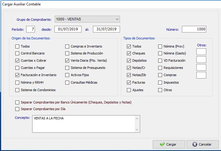Click the Período number field
The width and height of the screenshot is (221, 151).
[x=30, y=29]
